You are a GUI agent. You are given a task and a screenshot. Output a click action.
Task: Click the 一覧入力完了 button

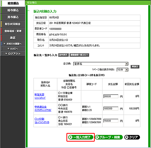[80, 137]
